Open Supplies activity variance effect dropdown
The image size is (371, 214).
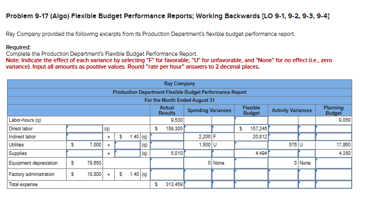(307, 153)
